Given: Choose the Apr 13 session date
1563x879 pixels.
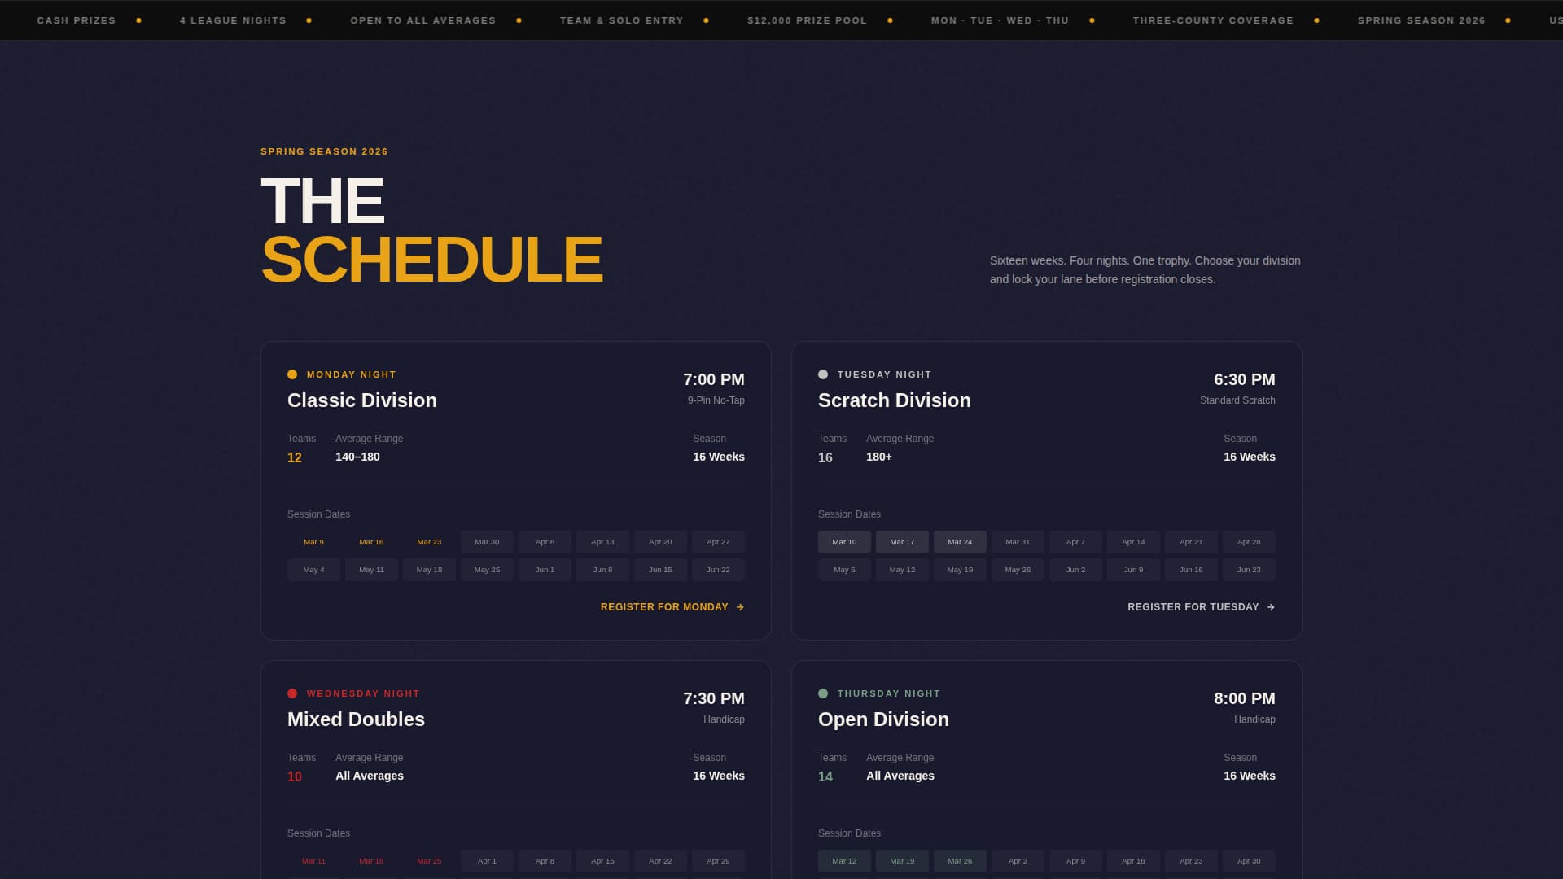Looking at the screenshot, I should (x=602, y=542).
